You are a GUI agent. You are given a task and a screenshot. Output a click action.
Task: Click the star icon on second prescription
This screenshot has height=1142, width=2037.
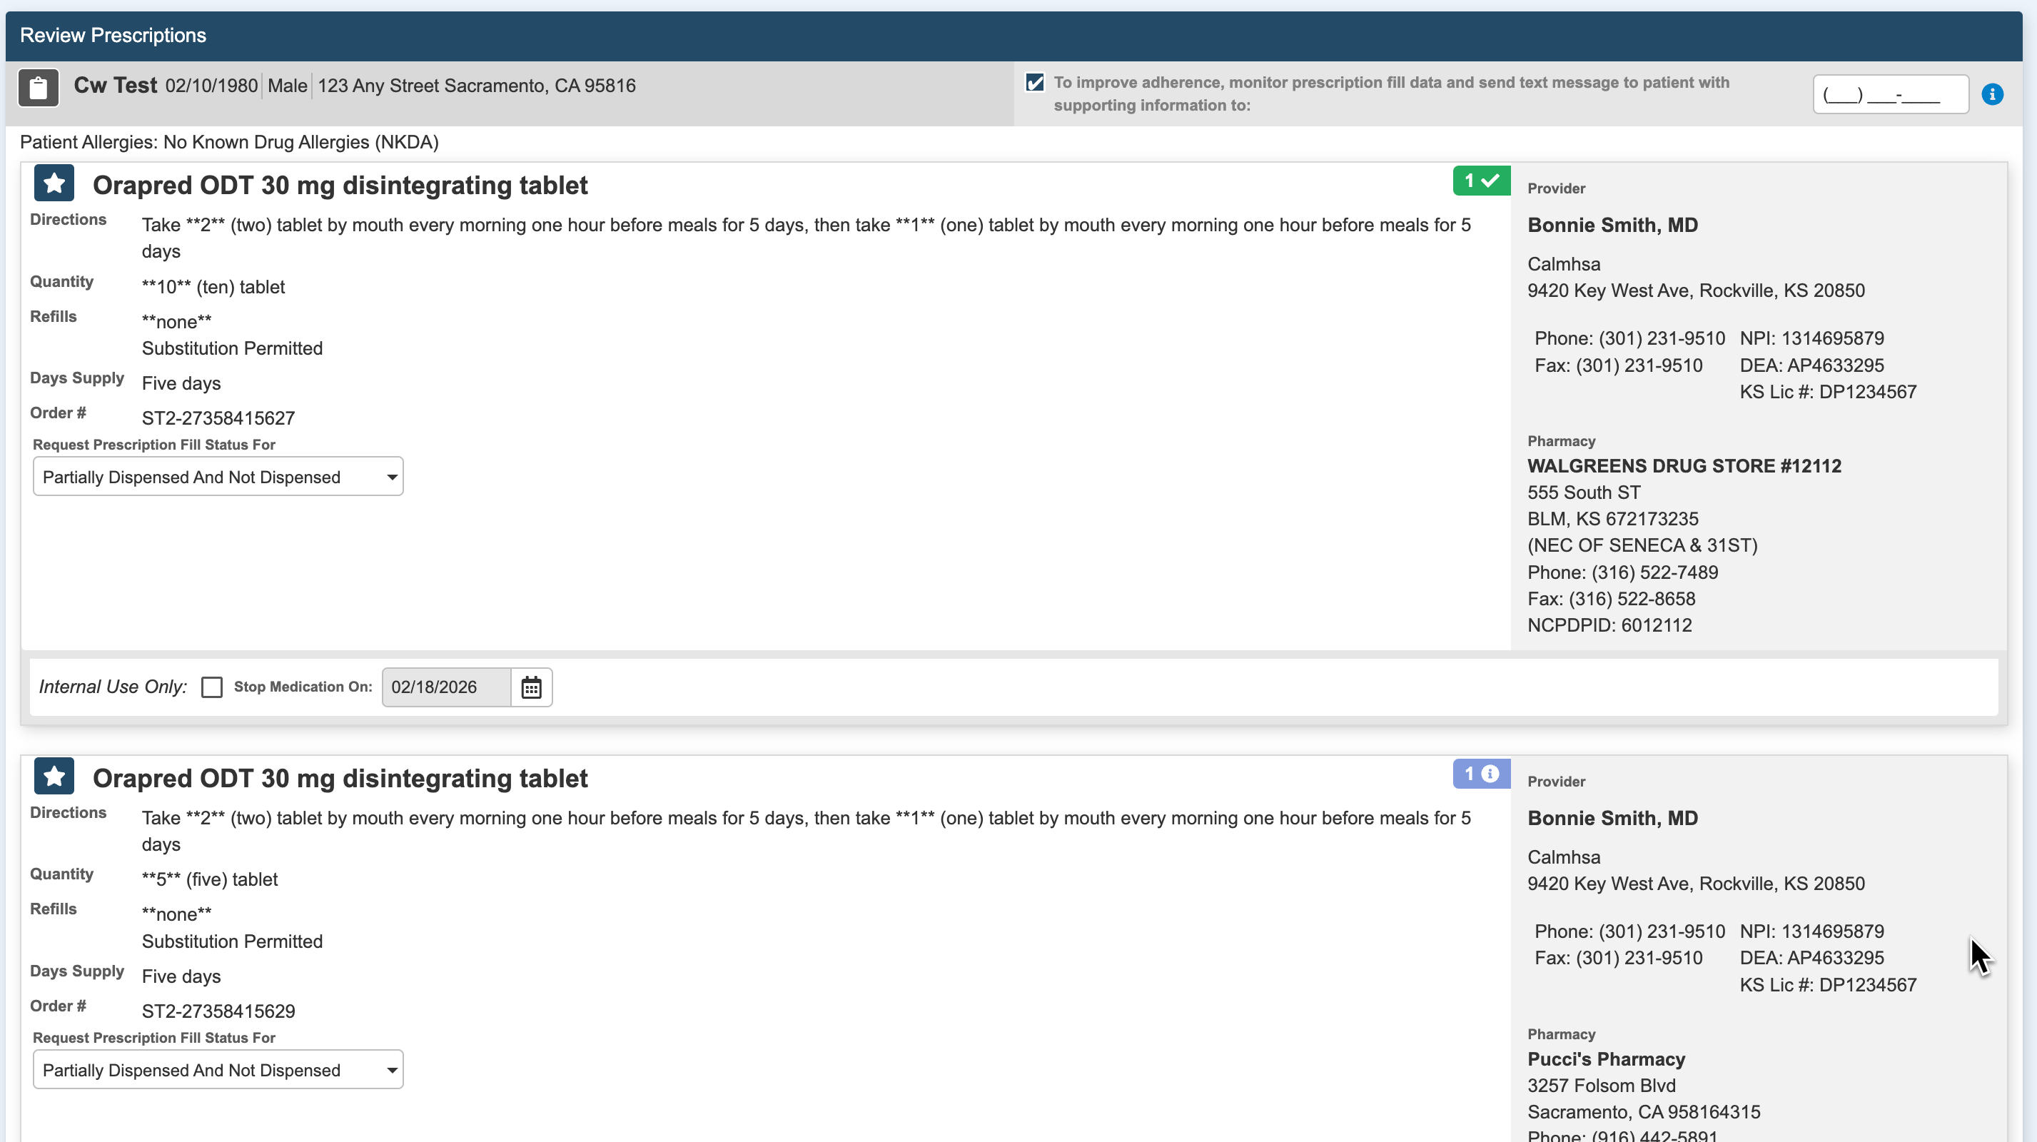pyautogui.click(x=54, y=777)
